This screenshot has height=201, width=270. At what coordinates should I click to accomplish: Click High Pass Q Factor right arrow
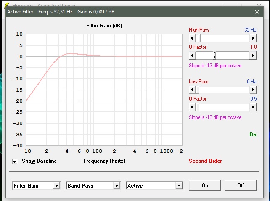pos(253,56)
